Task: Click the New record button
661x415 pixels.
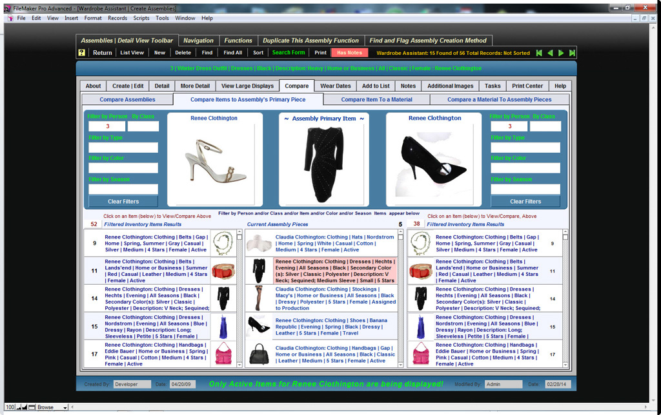Action: 160,53
